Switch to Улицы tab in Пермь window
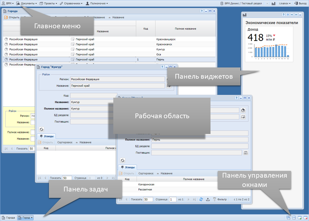This screenshot has width=309, height=221. tap(128, 167)
